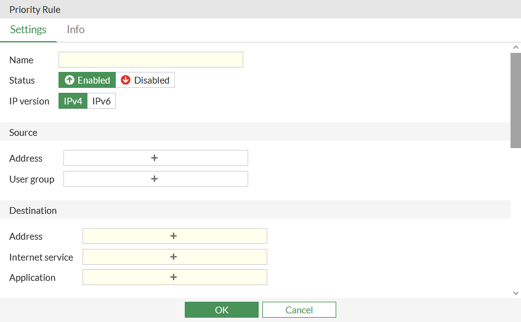Cancel the Priority Rule dialog

tap(299, 310)
